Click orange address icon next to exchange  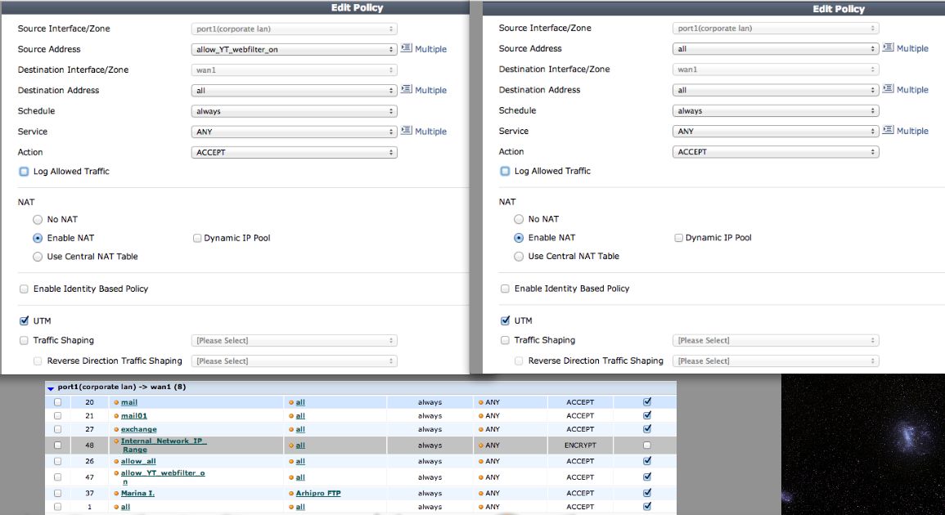[116, 429]
